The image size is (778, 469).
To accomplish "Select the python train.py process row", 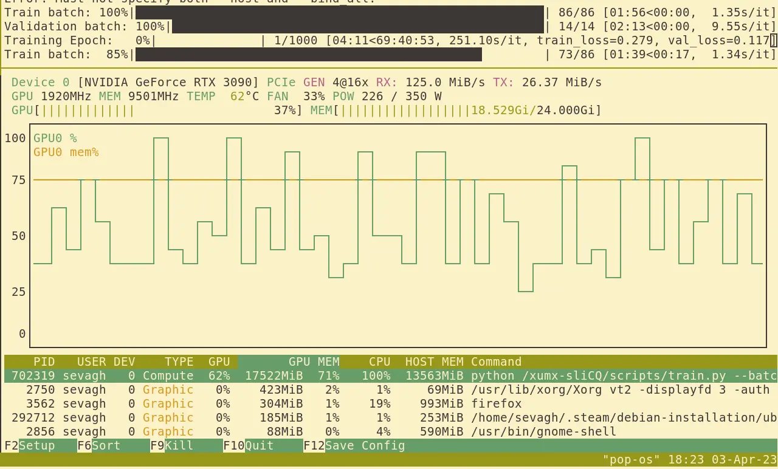I will [389, 376].
